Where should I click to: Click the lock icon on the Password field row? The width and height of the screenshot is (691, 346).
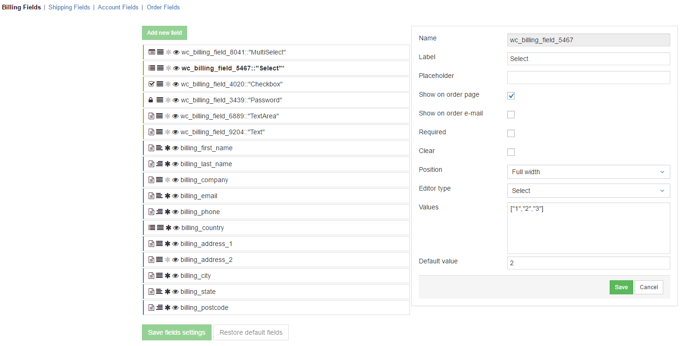tap(151, 100)
